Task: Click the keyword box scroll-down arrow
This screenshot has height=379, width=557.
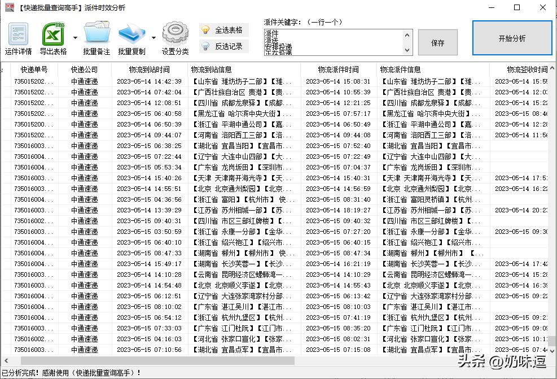Action: 407,50
